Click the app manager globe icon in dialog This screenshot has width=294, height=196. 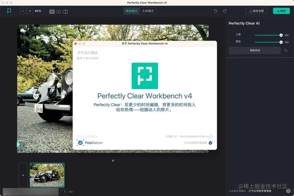tap(211, 143)
